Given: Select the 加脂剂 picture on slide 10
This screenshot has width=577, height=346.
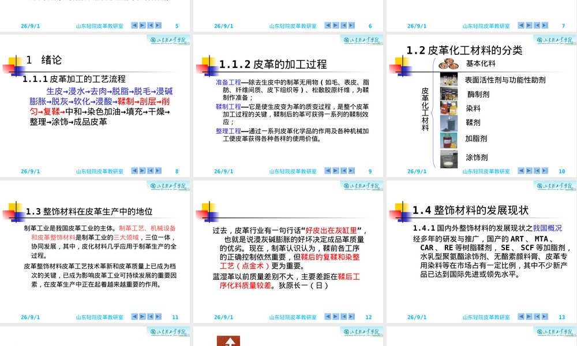Looking at the screenshot, I should tap(448, 141).
